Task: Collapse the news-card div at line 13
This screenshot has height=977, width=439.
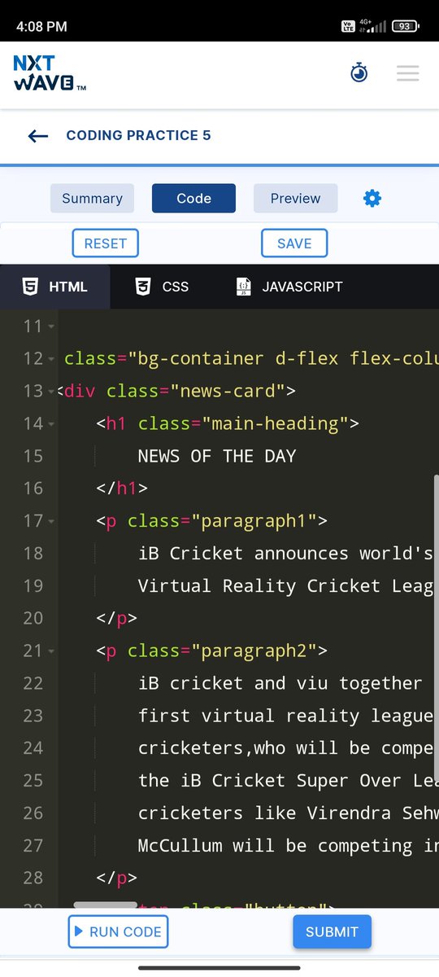Action: [x=51, y=392]
